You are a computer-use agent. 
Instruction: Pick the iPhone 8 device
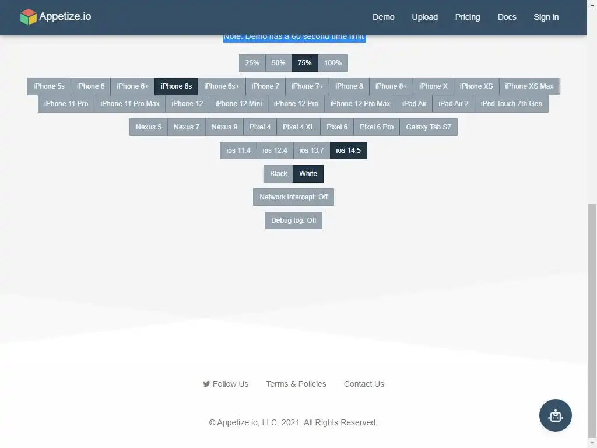click(x=349, y=86)
